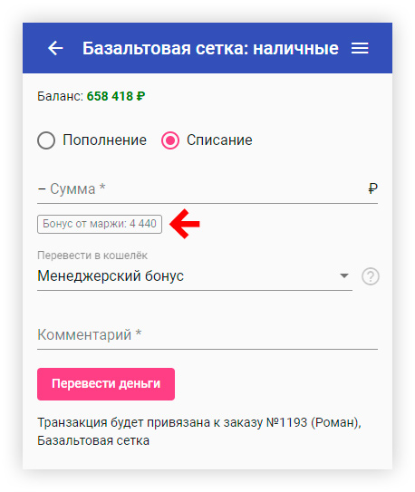
Task: Click the order №1193 transaction note
Action: click(x=199, y=431)
